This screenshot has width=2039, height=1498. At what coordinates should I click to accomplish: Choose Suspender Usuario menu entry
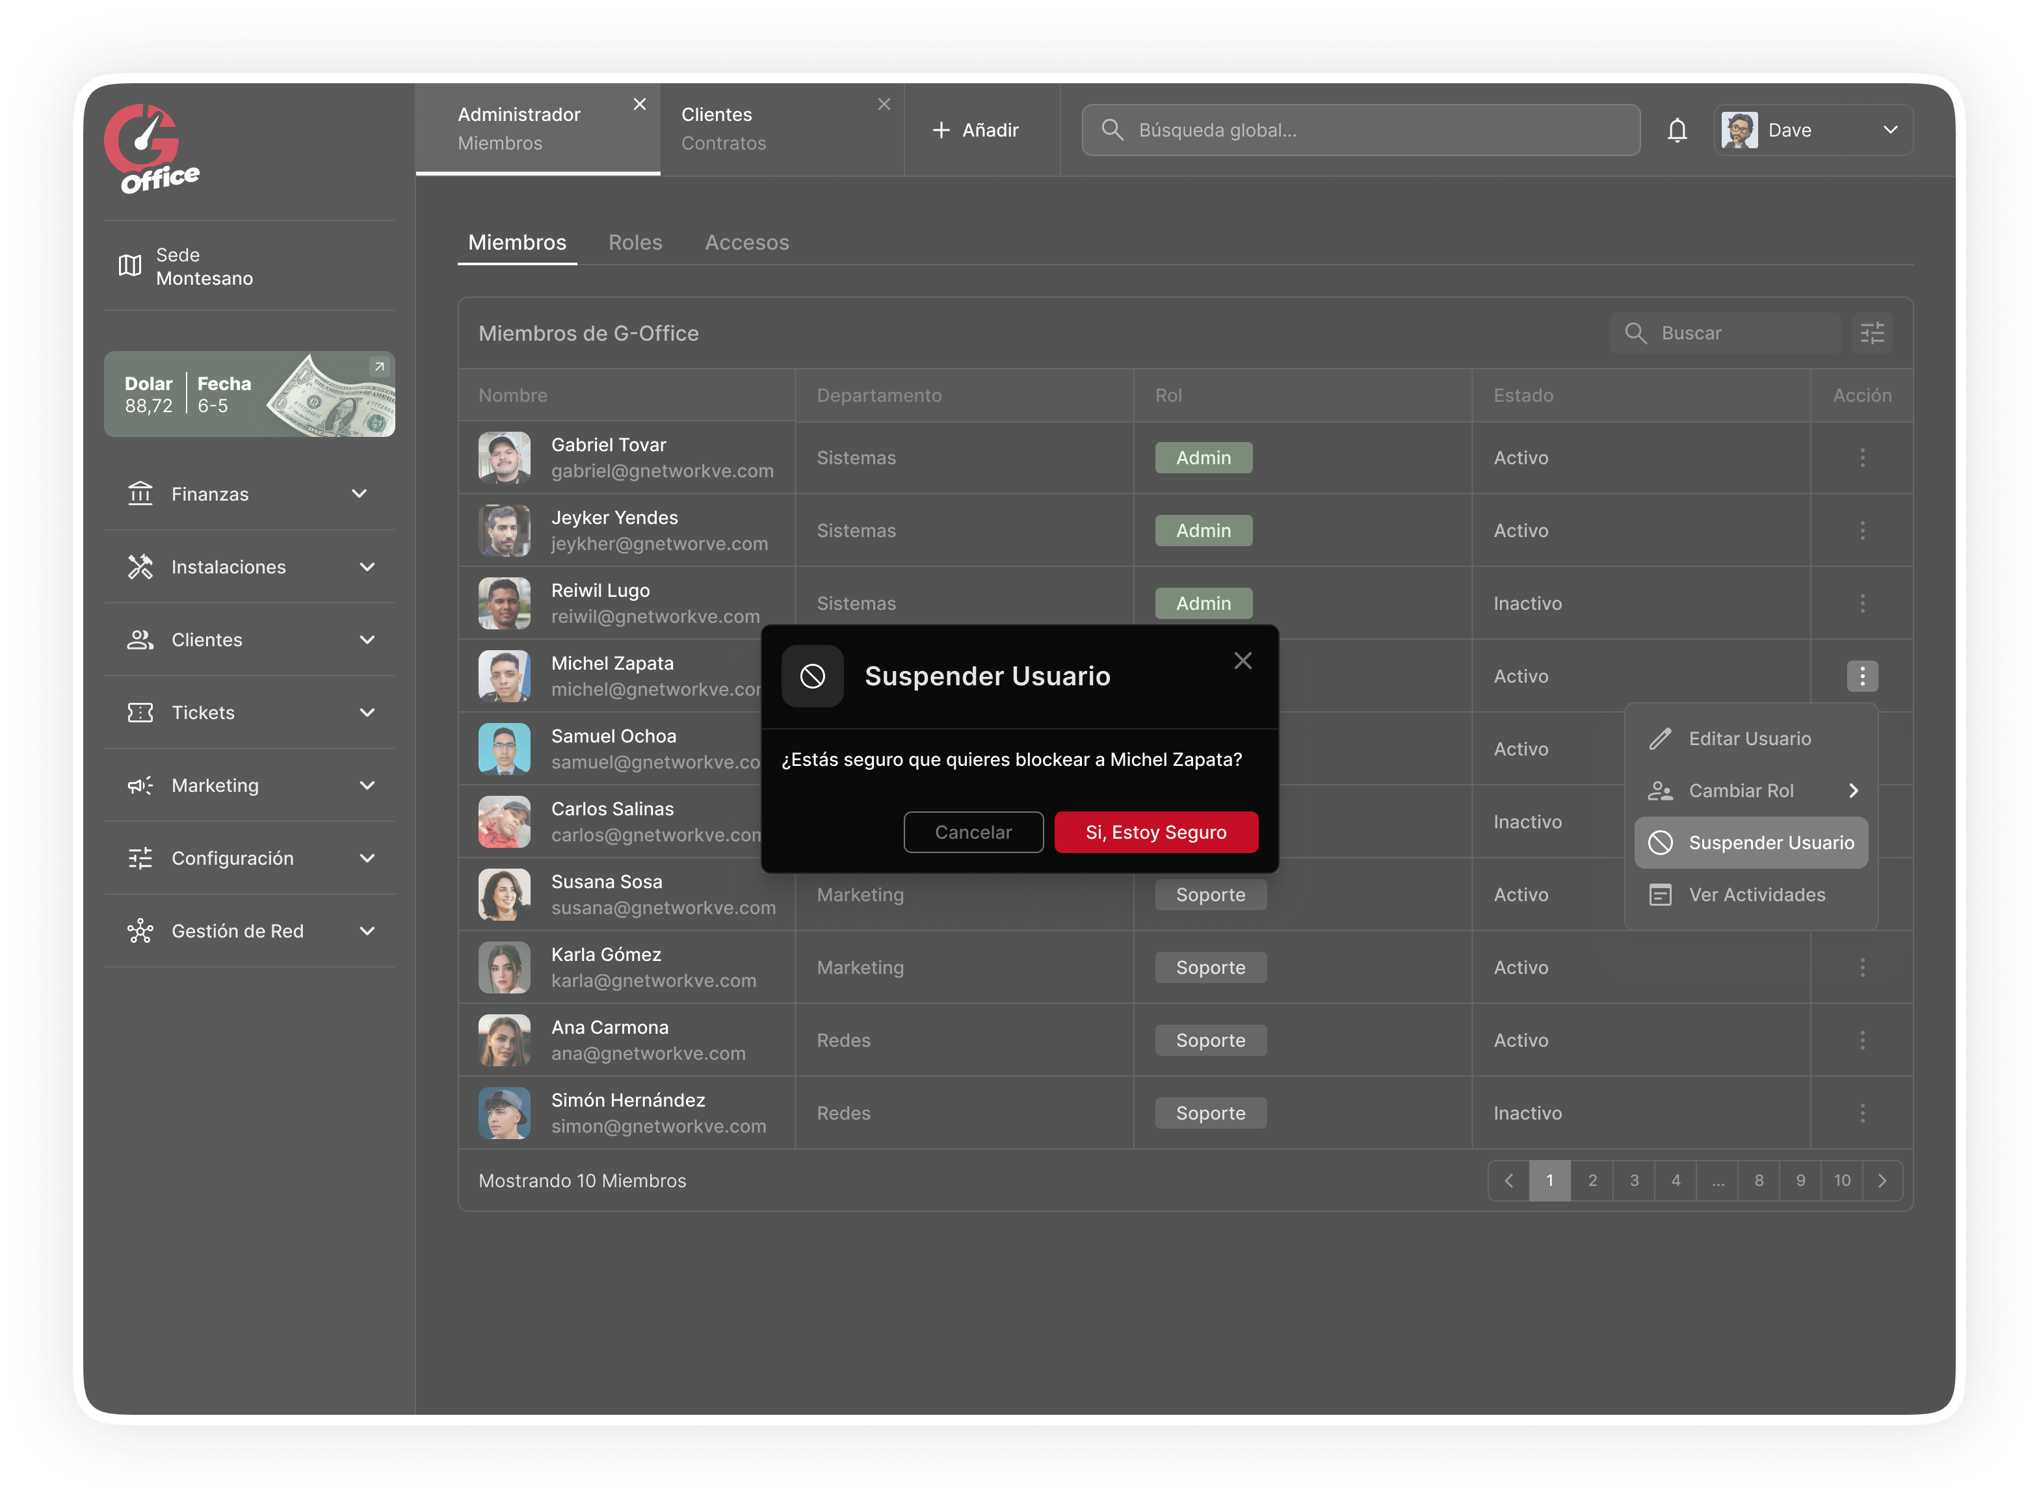[x=1751, y=843]
